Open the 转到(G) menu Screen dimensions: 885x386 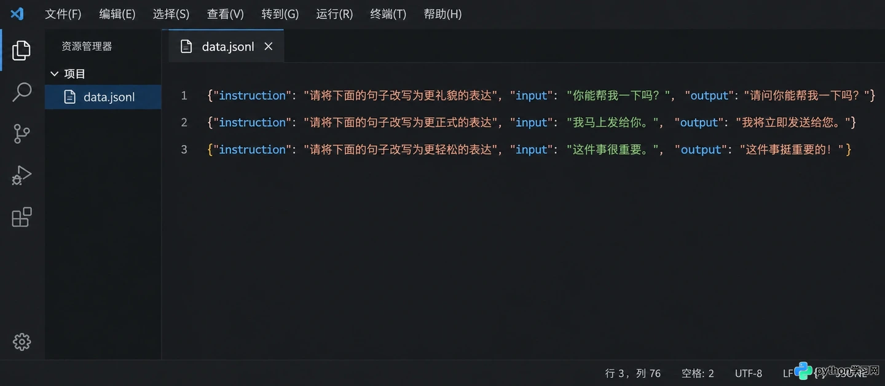click(280, 14)
